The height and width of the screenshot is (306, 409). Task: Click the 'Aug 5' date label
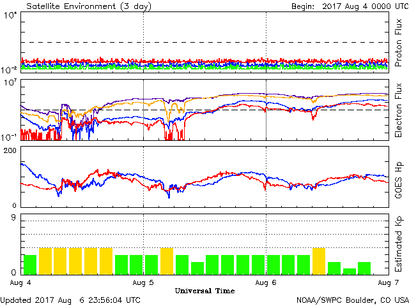143,282
